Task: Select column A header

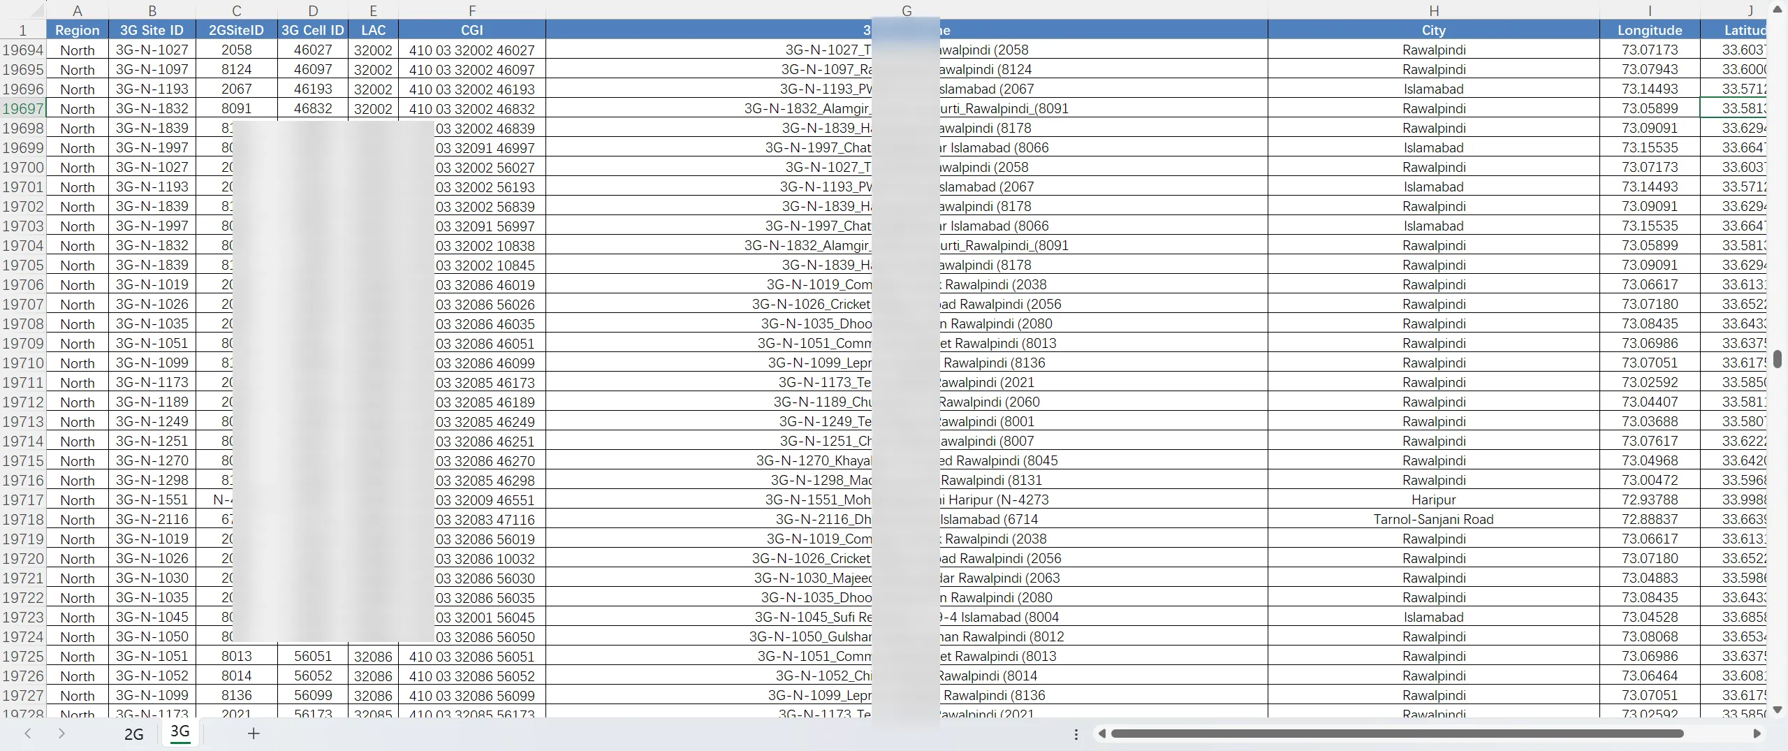Action: (78, 10)
